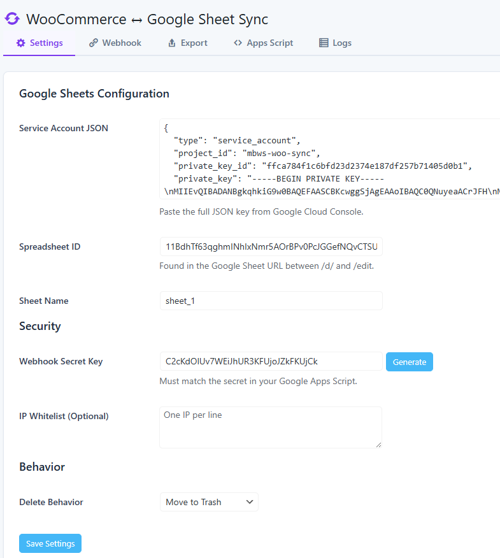This screenshot has height=558, width=500.
Task: Click the gear icon on Settings tab
Action: click(x=21, y=43)
